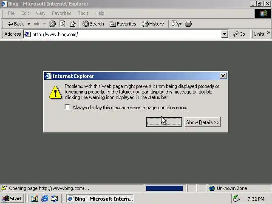Refresh the page using Refresh icon
Viewport: 272px width, 204px height.
[62, 24]
